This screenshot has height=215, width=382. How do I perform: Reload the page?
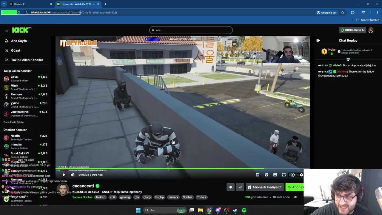(x=19, y=13)
